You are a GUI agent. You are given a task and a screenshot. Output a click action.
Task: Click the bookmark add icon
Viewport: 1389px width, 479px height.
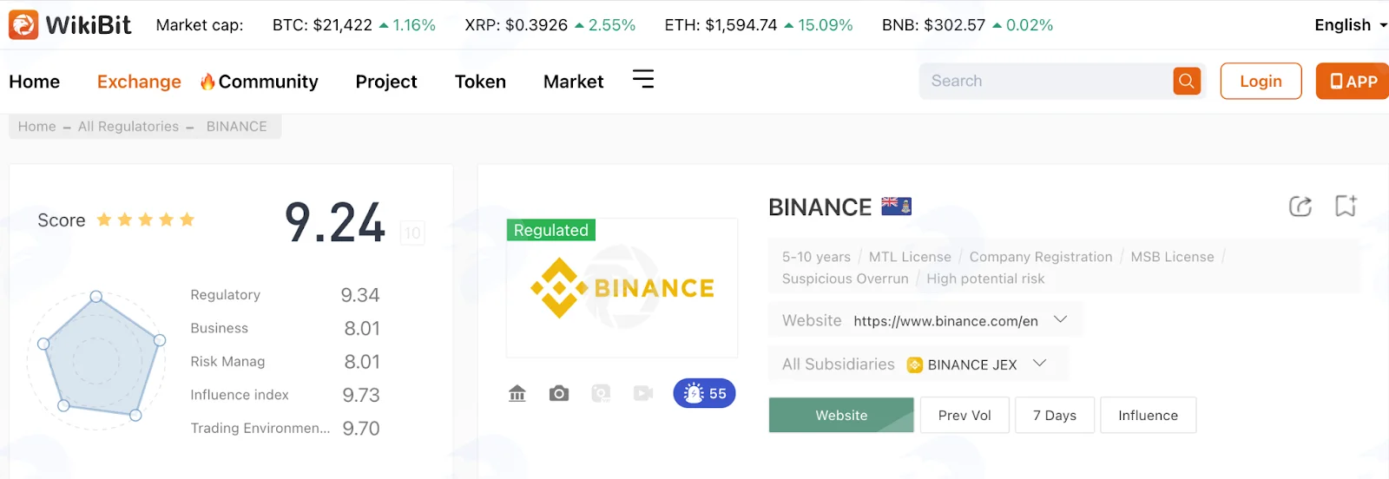click(x=1346, y=206)
